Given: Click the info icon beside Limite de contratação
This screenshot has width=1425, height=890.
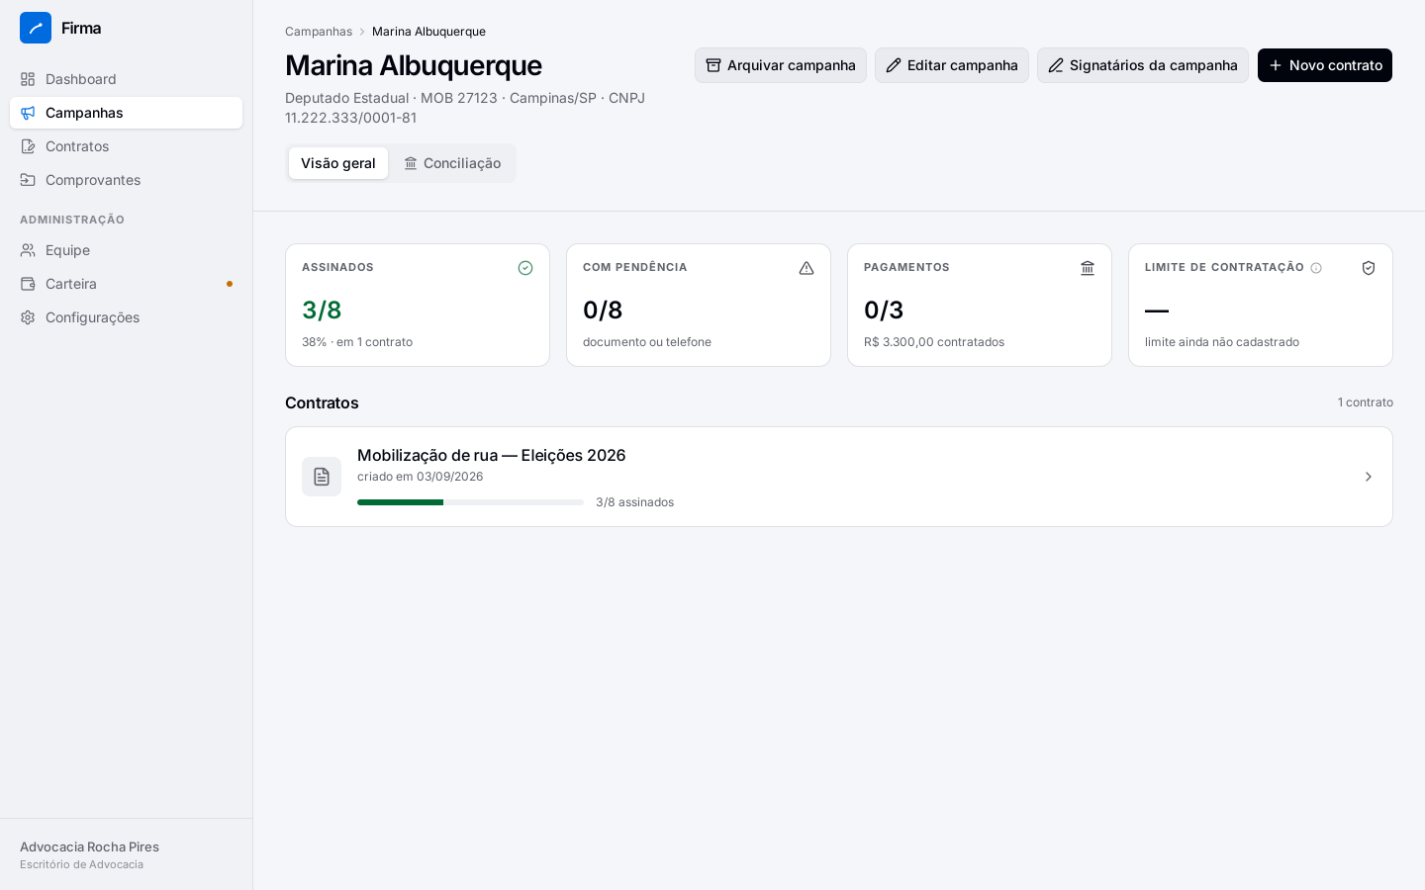Looking at the screenshot, I should 1316,268.
